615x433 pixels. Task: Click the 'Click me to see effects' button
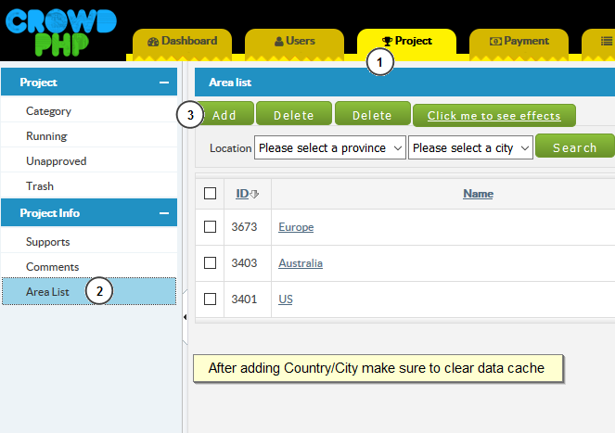494,116
